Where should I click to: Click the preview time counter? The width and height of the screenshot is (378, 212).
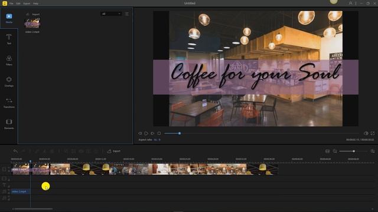point(360,140)
